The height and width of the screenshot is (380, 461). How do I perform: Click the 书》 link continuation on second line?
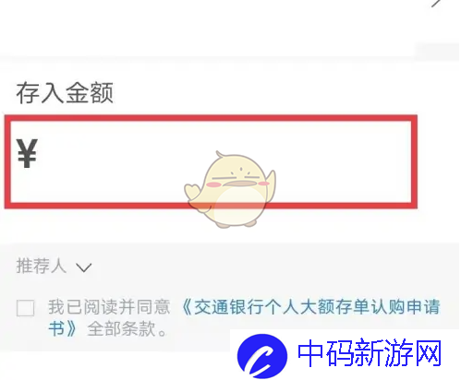coord(62,329)
